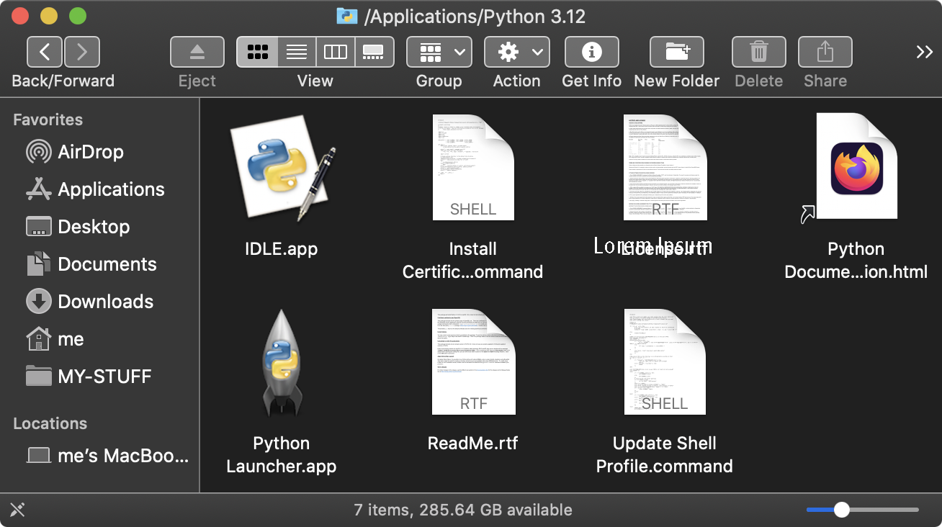The height and width of the screenshot is (527, 942).
Task: Switch to gallery view mode
Action: [374, 52]
